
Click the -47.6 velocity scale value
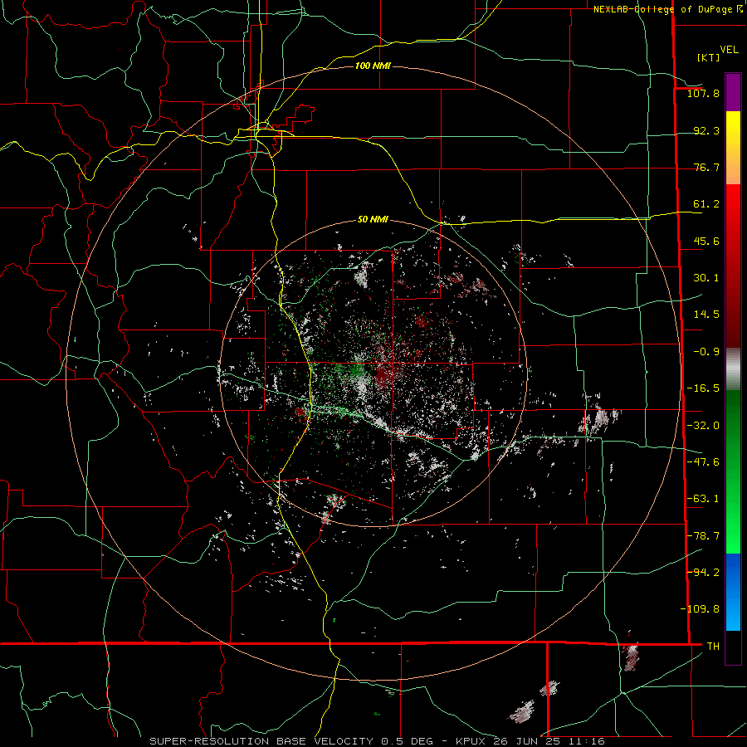tap(703, 462)
